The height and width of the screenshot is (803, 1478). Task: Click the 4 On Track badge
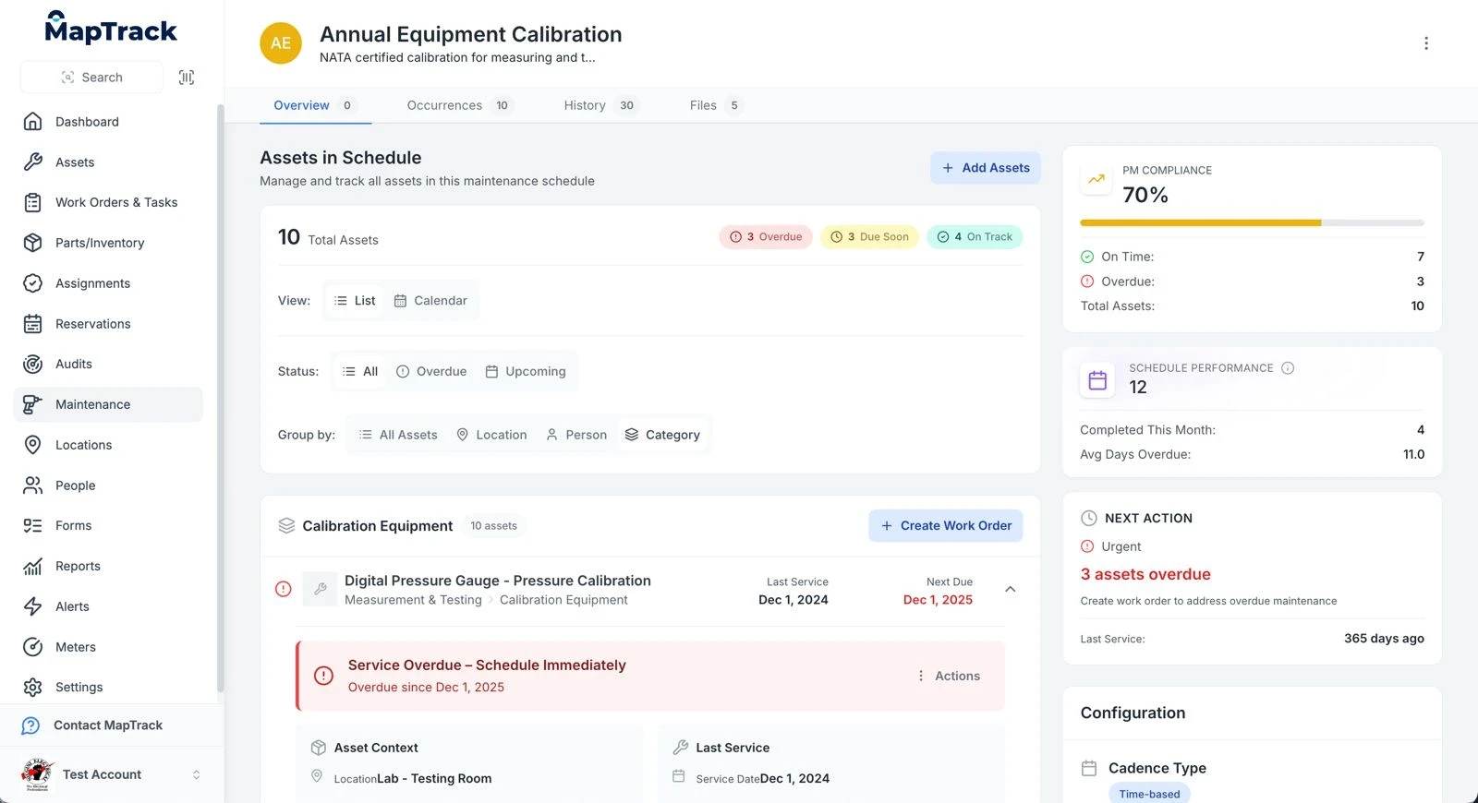coord(975,236)
